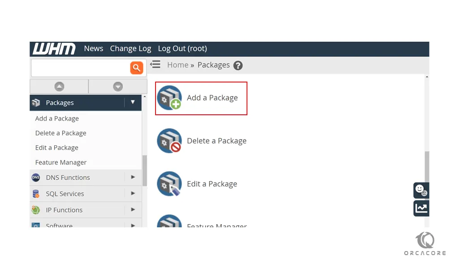The width and height of the screenshot is (459, 269).
Task: Select Packages header in sidebar
Action: pyautogui.click(x=86, y=103)
